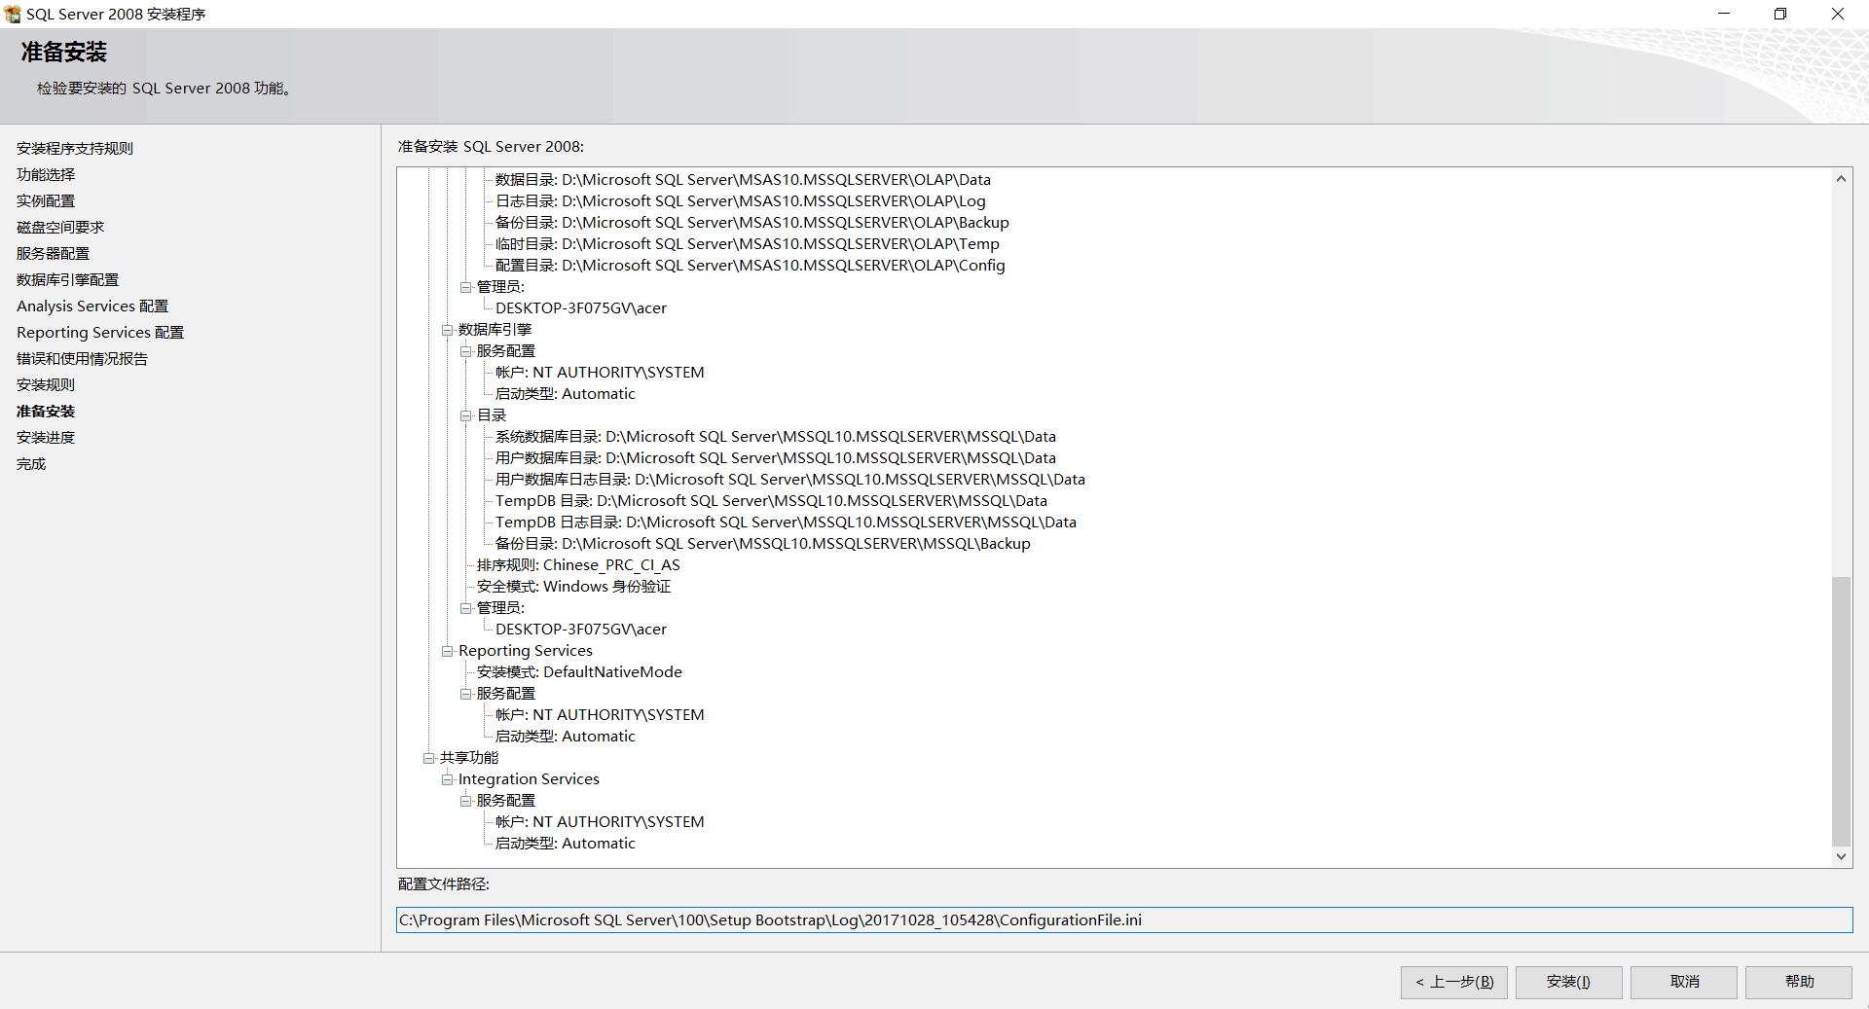1869x1009 pixels.
Task: Click the 备份目录 OLAP\Backup row
Action: point(751,223)
